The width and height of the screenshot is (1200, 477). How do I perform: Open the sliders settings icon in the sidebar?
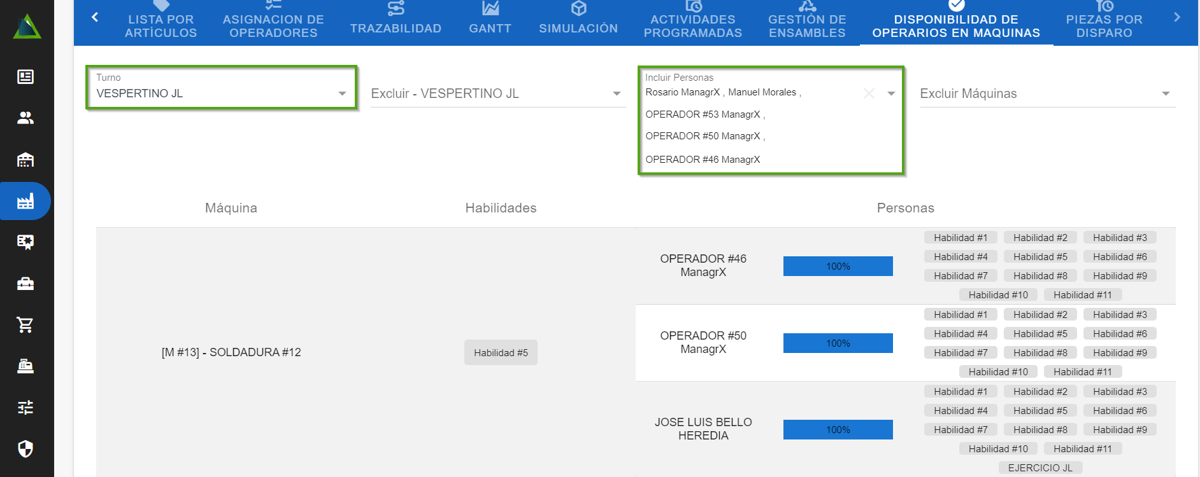point(25,408)
